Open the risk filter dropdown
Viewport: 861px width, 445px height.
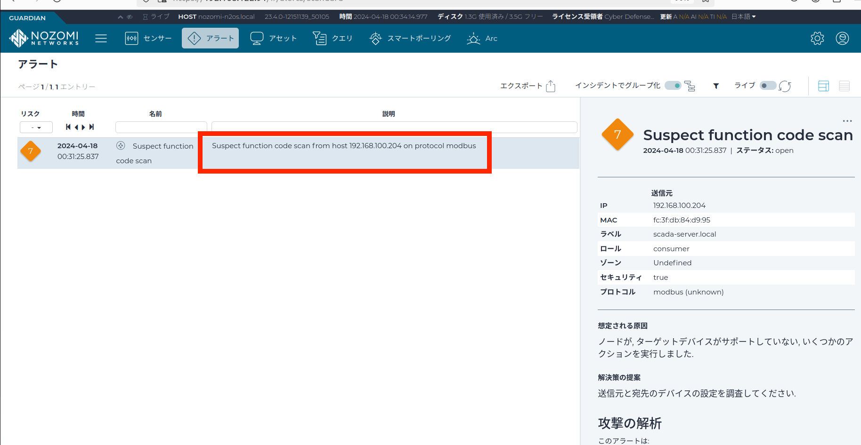pos(36,127)
